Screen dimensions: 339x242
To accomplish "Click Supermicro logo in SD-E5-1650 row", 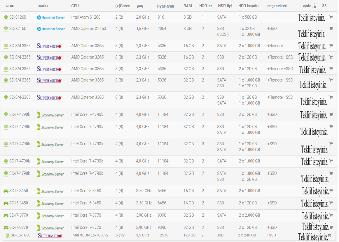I will [50, 236].
